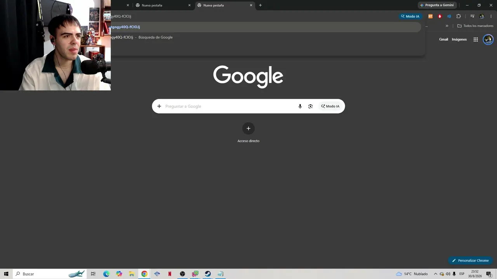Screen dimensions: 497x279
Task: Search by image with Google Lens icon
Action: [310, 106]
